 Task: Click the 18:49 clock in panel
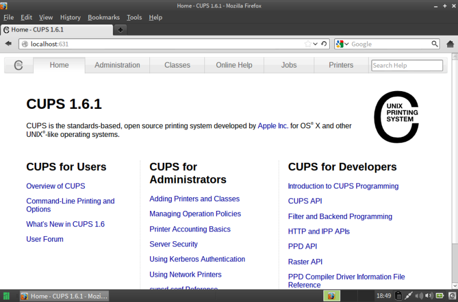(x=384, y=296)
